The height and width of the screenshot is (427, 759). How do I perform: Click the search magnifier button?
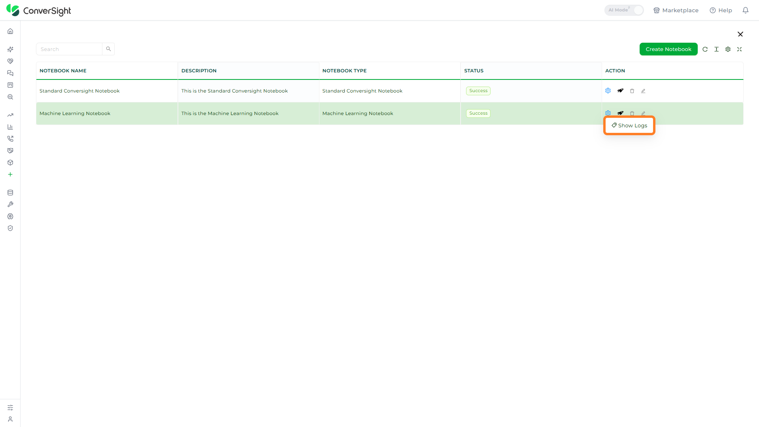[x=108, y=49]
